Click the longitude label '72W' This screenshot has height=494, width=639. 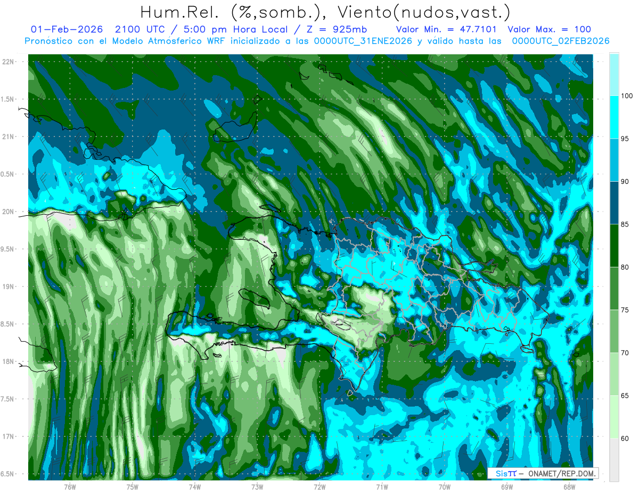coord(319,487)
